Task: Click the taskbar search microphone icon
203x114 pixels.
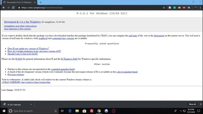Action: coord(56,111)
